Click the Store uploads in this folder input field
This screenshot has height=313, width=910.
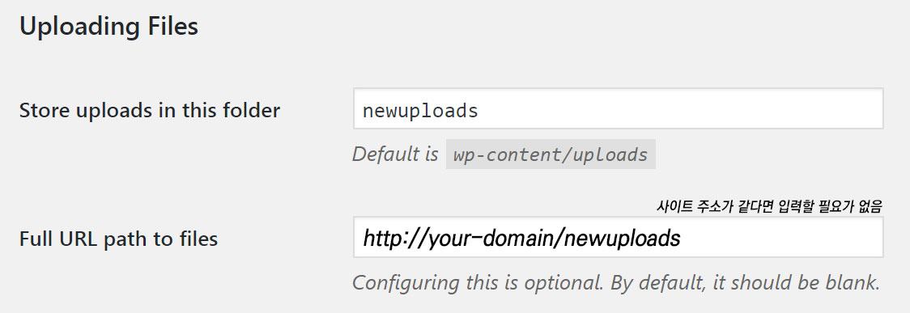pyautogui.click(x=618, y=108)
